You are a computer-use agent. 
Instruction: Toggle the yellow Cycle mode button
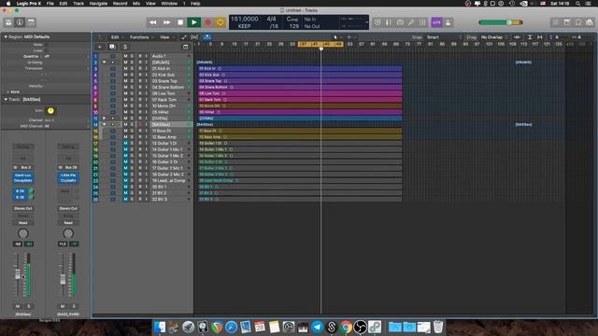click(x=221, y=22)
